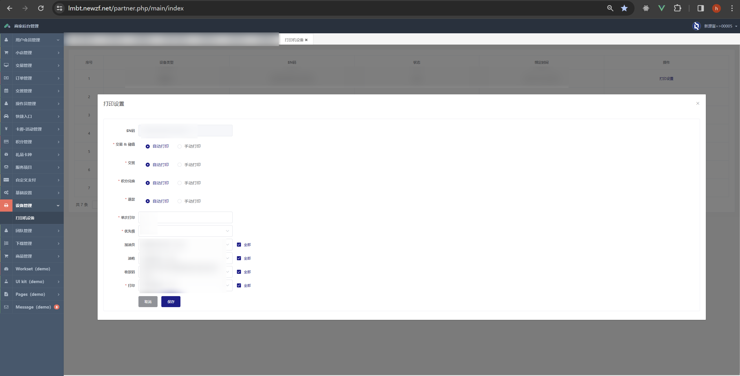This screenshot has width=740, height=376.
Task: Click the zoom magnifier icon in address bar
Action: click(610, 8)
